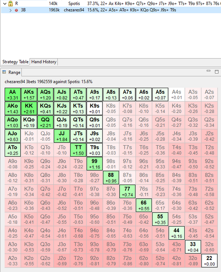Select the 44 +0.16 hand cell

tap(177, 233)
